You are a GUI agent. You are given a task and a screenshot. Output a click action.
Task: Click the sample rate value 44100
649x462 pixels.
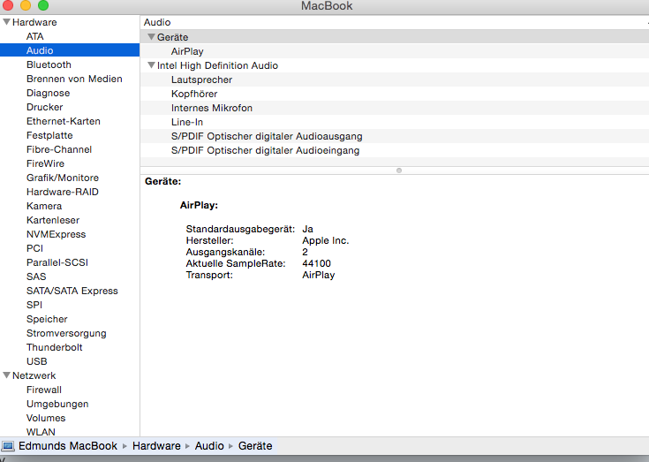pyautogui.click(x=317, y=263)
